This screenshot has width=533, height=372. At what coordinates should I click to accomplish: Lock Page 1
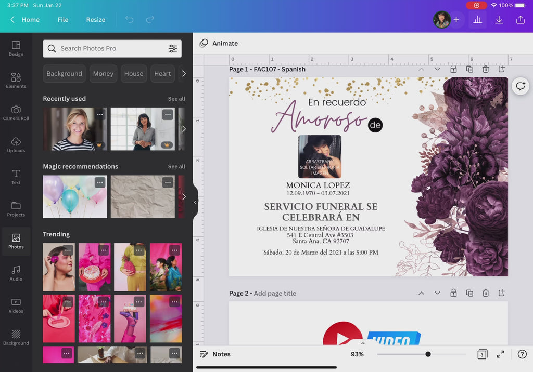coord(453,69)
